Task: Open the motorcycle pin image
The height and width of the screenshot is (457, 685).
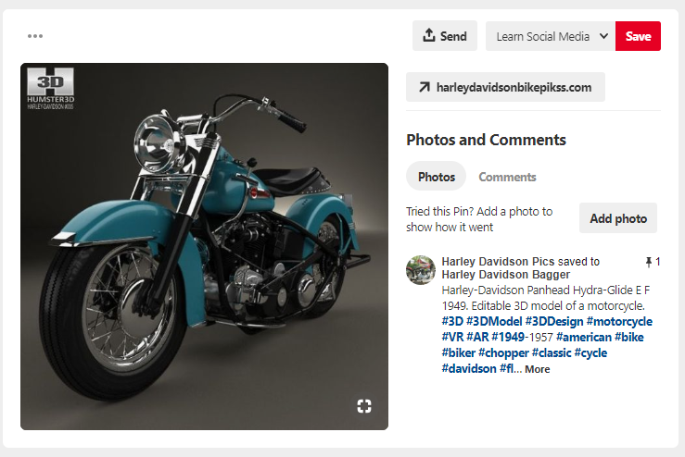Action: coord(204,246)
